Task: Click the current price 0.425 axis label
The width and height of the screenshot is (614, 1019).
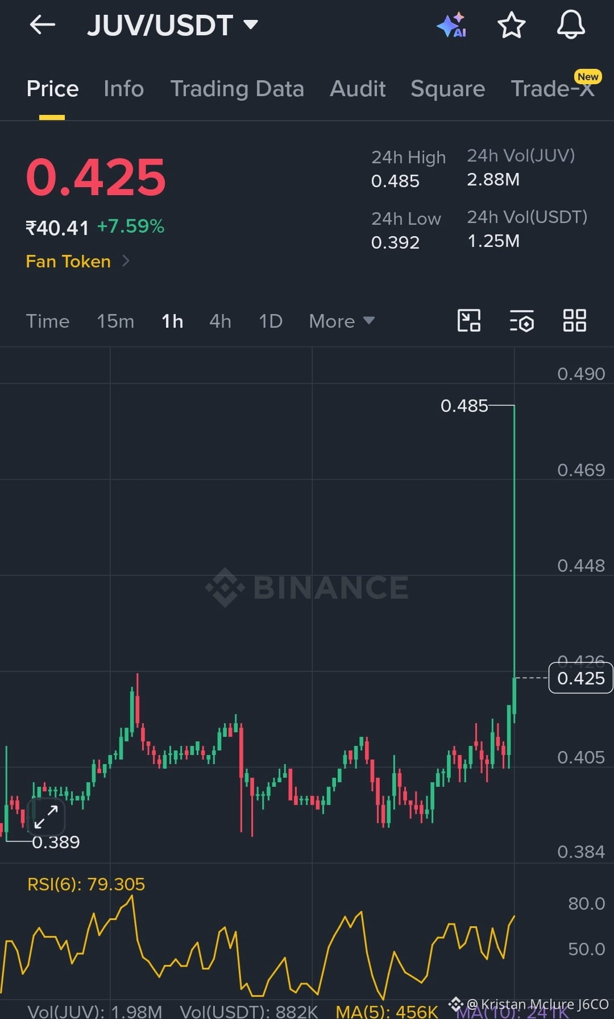Action: pyautogui.click(x=580, y=678)
